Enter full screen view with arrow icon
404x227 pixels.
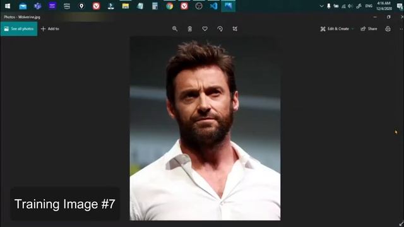coord(401,224)
